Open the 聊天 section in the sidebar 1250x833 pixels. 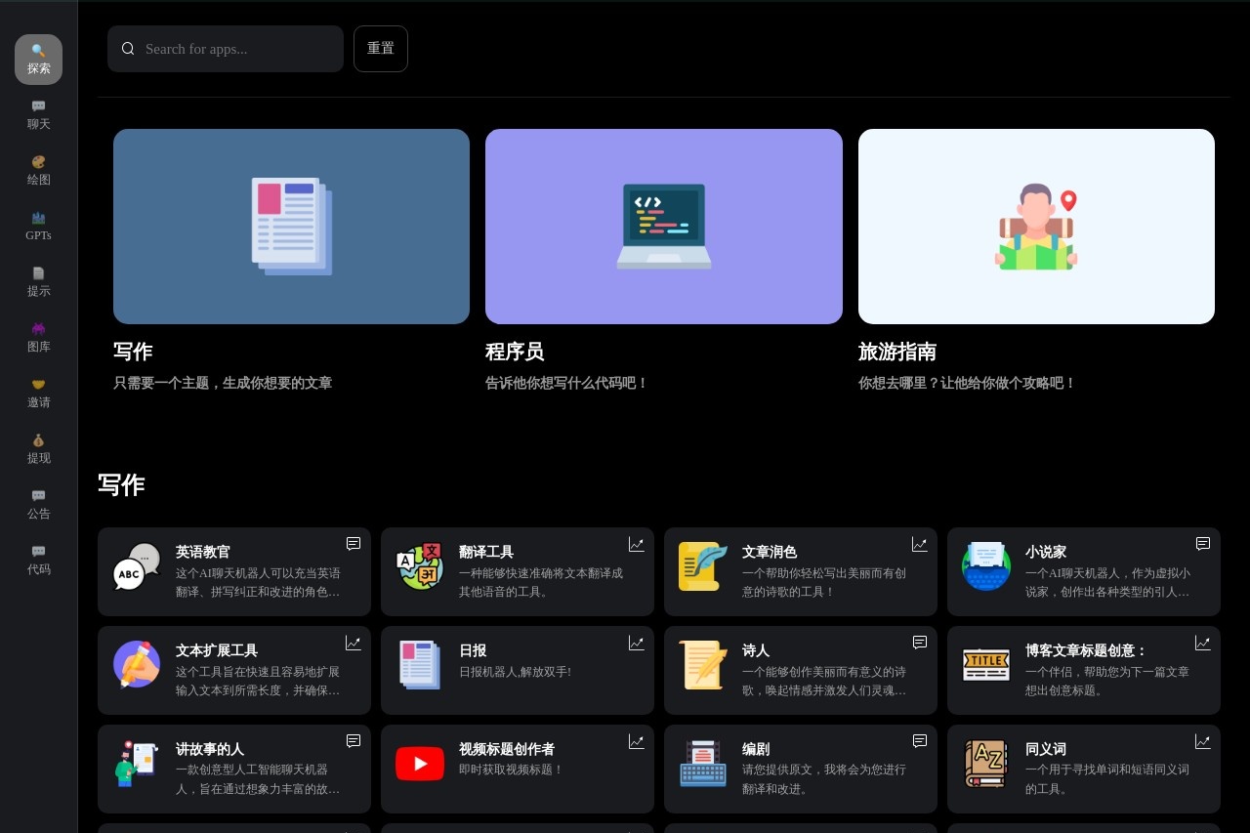(x=39, y=114)
